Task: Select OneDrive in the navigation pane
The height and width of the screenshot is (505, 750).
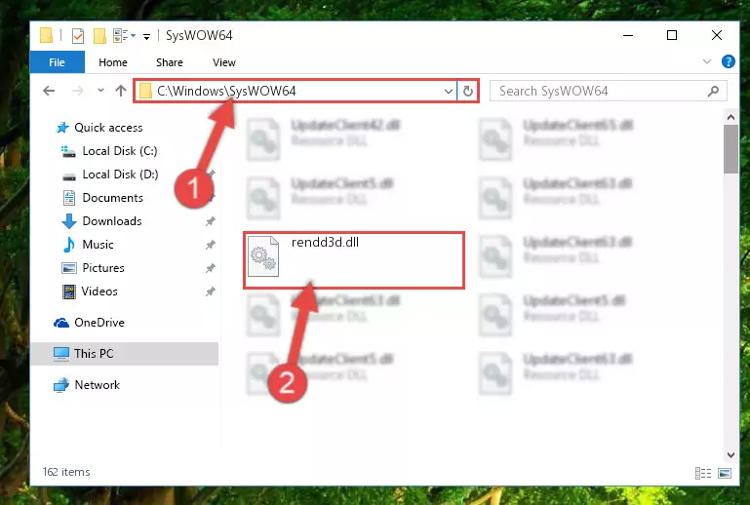Action: 99,323
